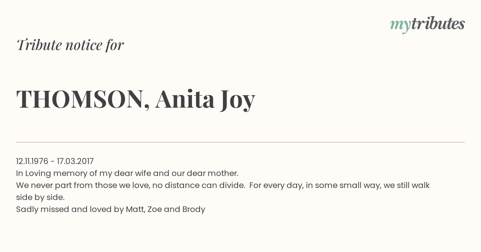Click 'Joy' in the title
The height and width of the screenshot is (252, 481).
pyautogui.click(x=238, y=100)
